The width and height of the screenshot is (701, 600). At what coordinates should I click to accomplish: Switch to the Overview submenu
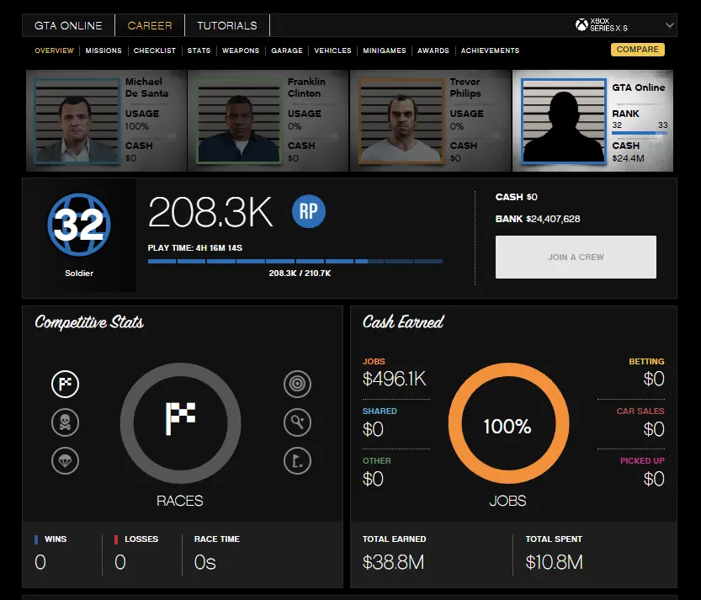click(54, 50)
